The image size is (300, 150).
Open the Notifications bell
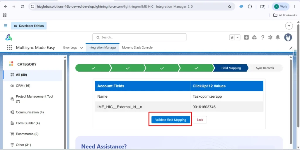tap(278, 37)
